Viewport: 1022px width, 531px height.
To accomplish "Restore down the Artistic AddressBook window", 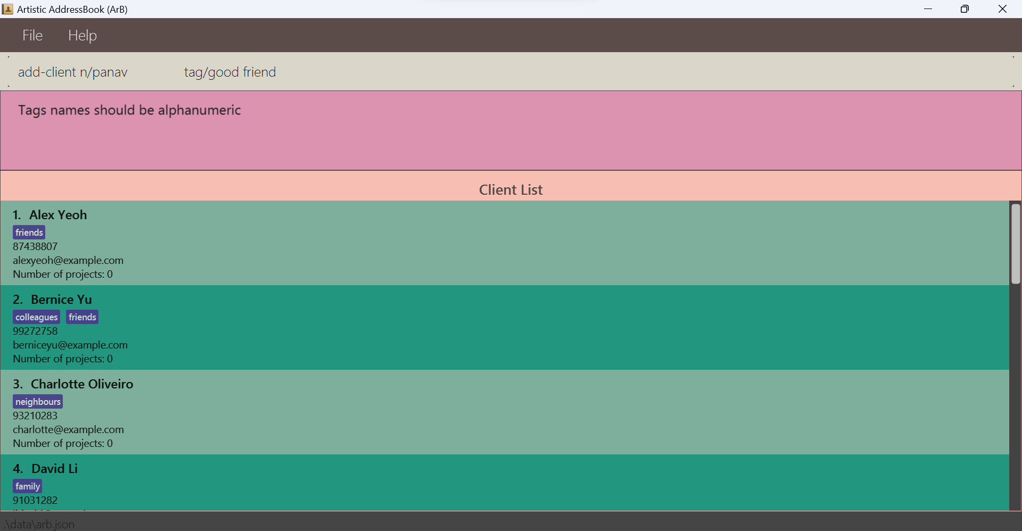I will click(x=965, y=9).
